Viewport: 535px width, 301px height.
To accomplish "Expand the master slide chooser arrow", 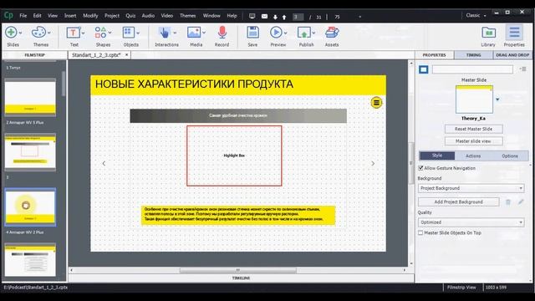I will point(497,99).
